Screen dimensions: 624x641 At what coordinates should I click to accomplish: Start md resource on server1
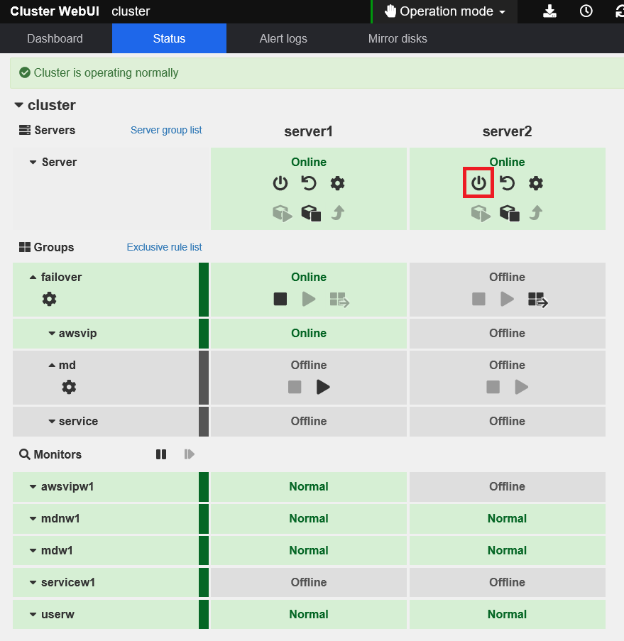point(323,387)
